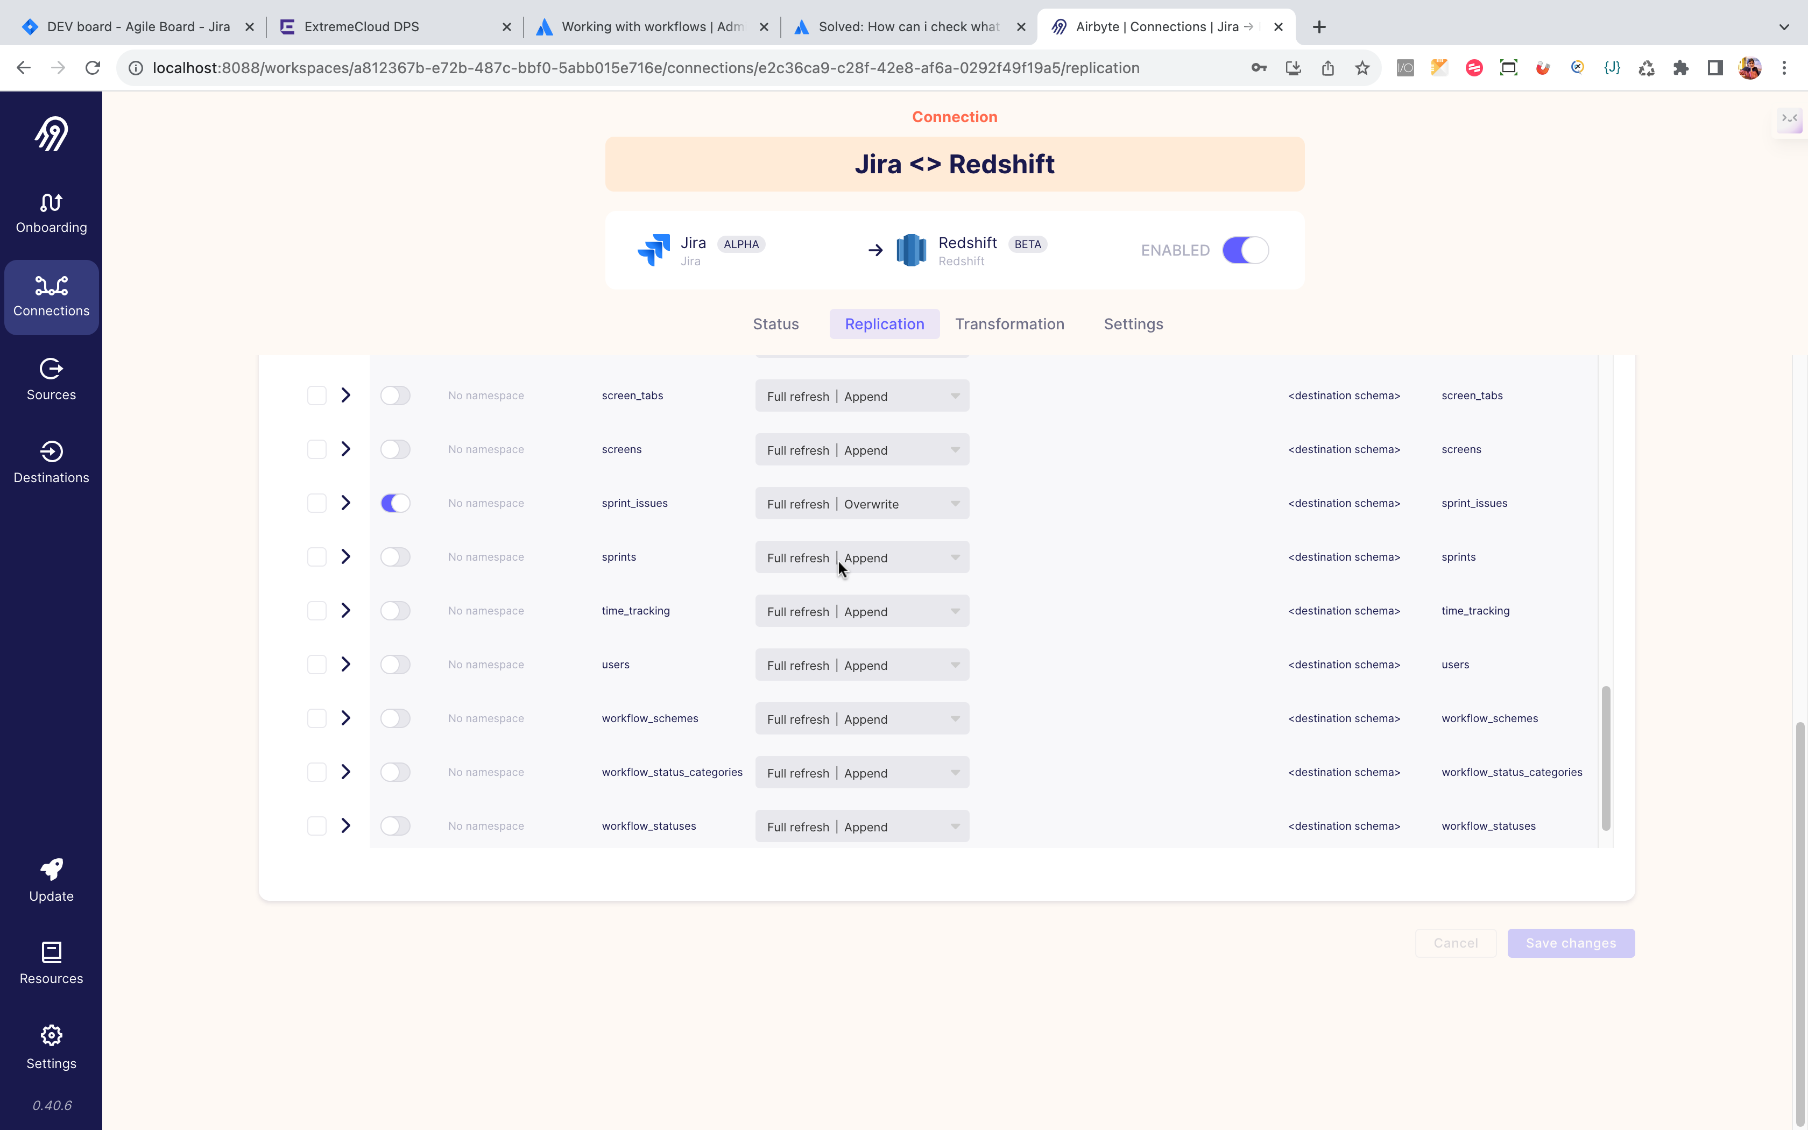Screen dimensions: 1808x1130
Task: Go back with browser back arrow
Action: click(x=24, y=68)
